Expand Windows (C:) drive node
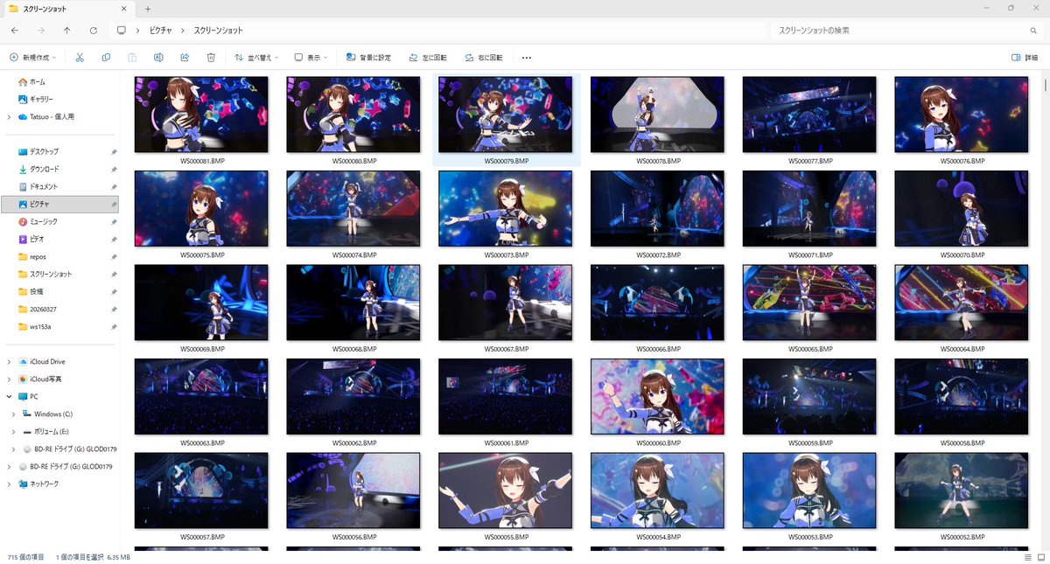Screen dimensions: 1050x564 (13, 414)
